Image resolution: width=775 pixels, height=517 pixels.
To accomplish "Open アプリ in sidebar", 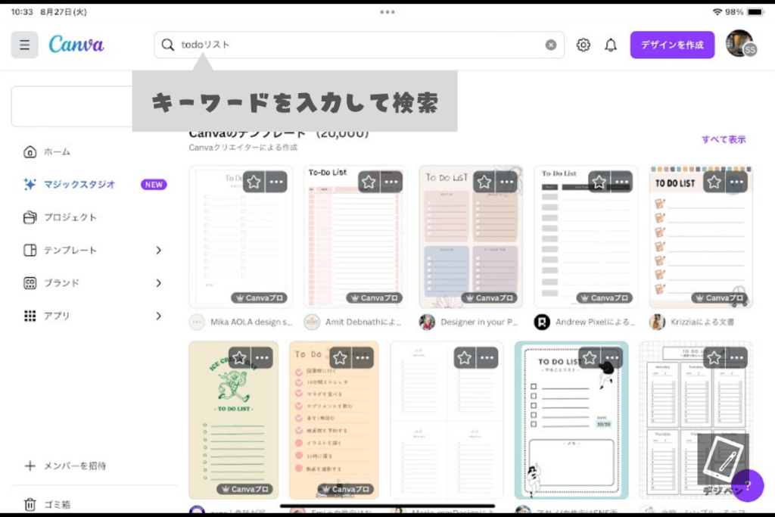I will pyautogui.click(x=47, y=316).
